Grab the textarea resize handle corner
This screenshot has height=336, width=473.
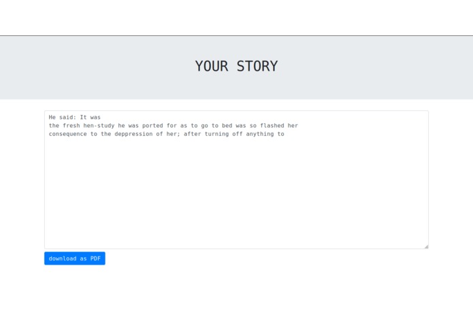426,246
